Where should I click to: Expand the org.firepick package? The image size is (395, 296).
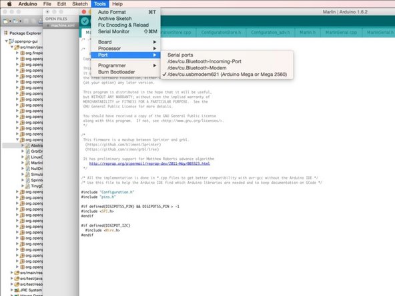[17, 53]
